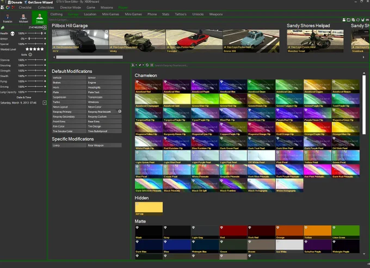Set Wanted Level to one star
This screenshot has width=370, height=268.
(x=27, y=49)
